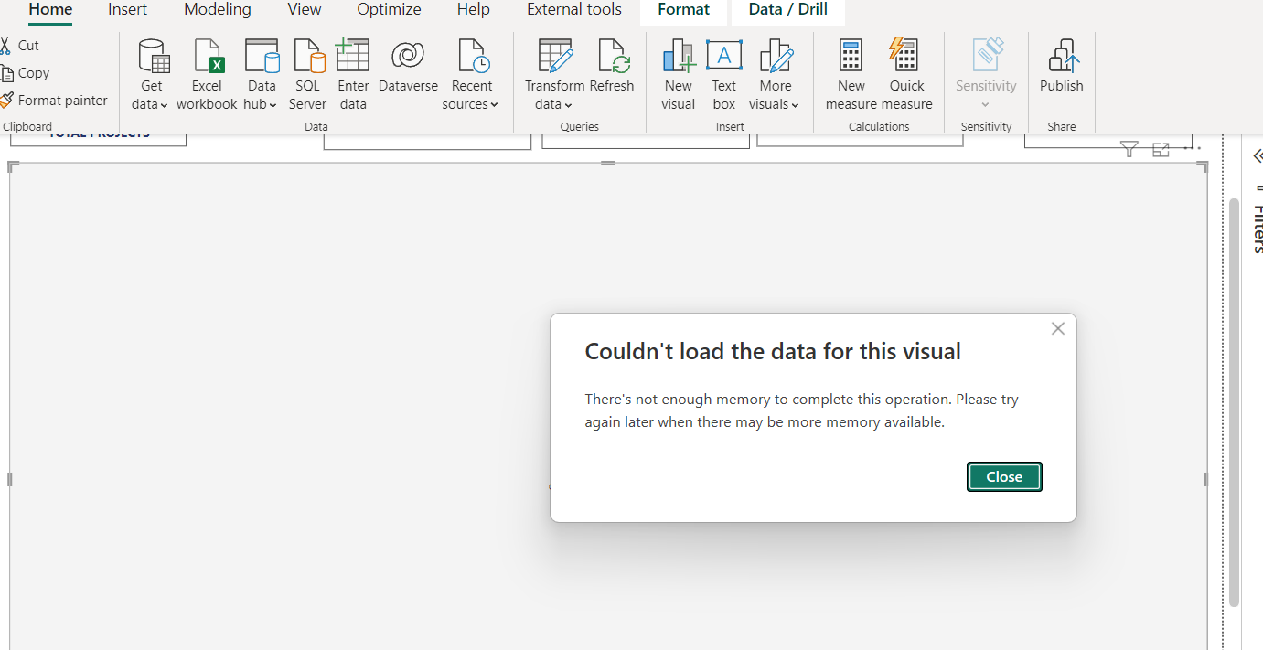Switch to the View tab
The height and width of the screenshot is (650, 1263).
(x=305, y=10)
